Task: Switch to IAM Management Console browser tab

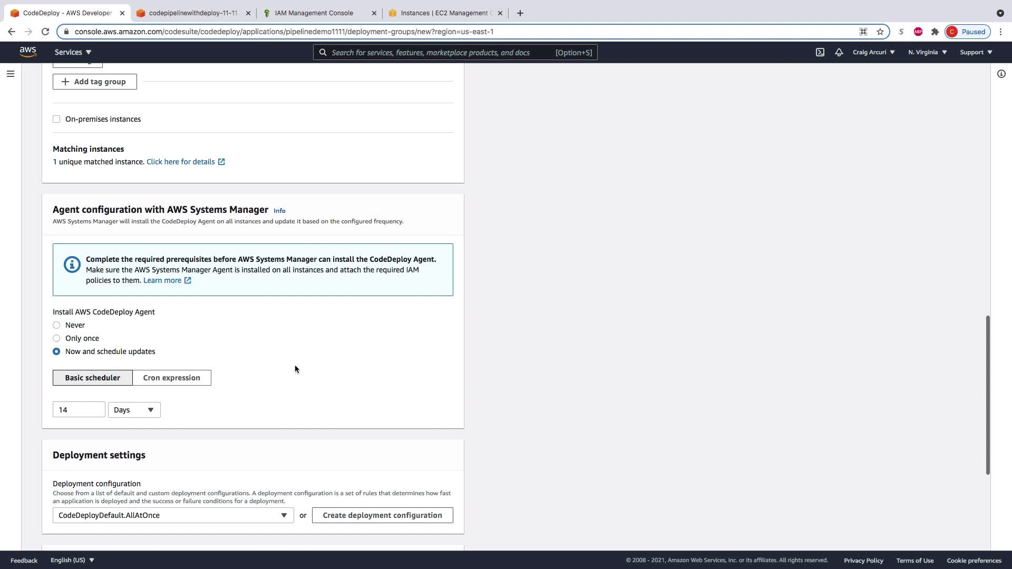Action: click(314, 13)
